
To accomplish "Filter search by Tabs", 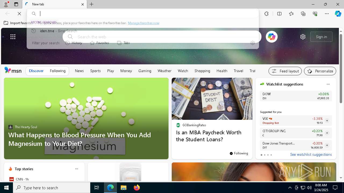I will tap(124, 43).
